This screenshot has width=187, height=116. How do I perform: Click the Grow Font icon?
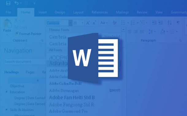[x=88, y=23]
